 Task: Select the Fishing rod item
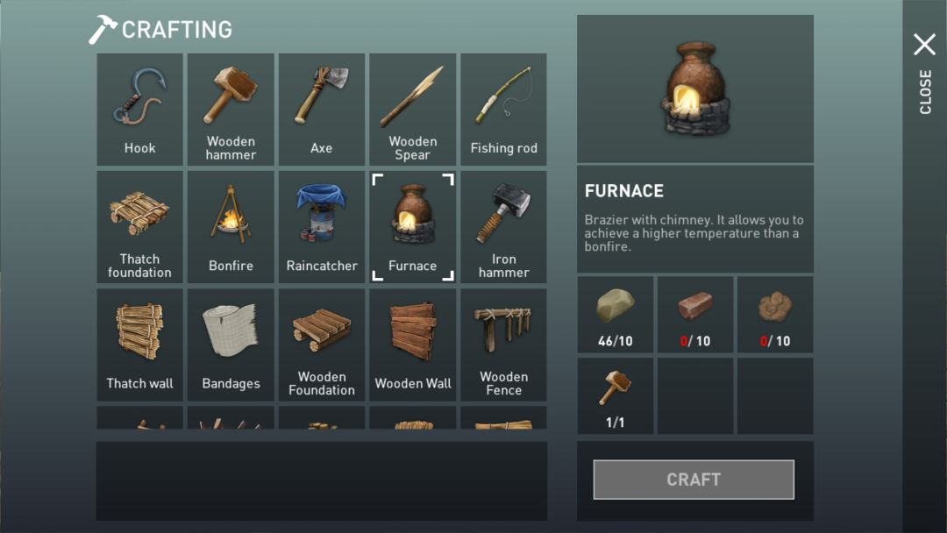(503, 110)
